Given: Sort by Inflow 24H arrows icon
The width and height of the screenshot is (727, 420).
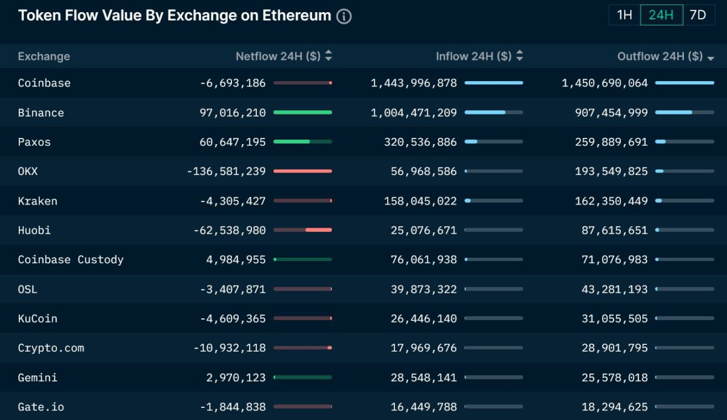Looking at the screenshot, I should [519, 56].
